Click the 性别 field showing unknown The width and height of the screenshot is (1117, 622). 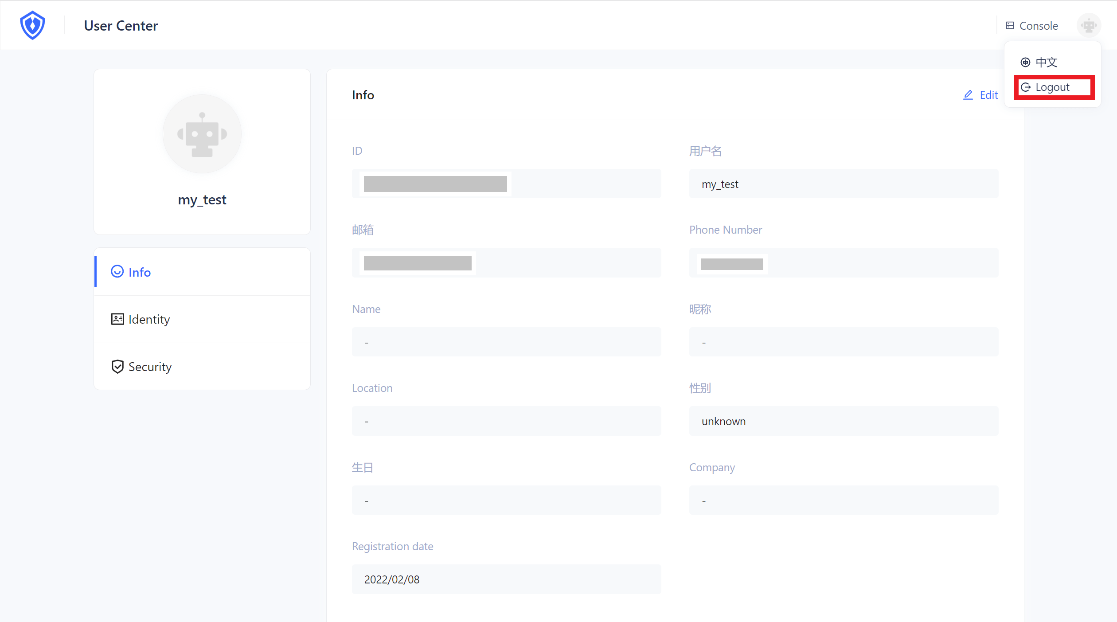843,421
